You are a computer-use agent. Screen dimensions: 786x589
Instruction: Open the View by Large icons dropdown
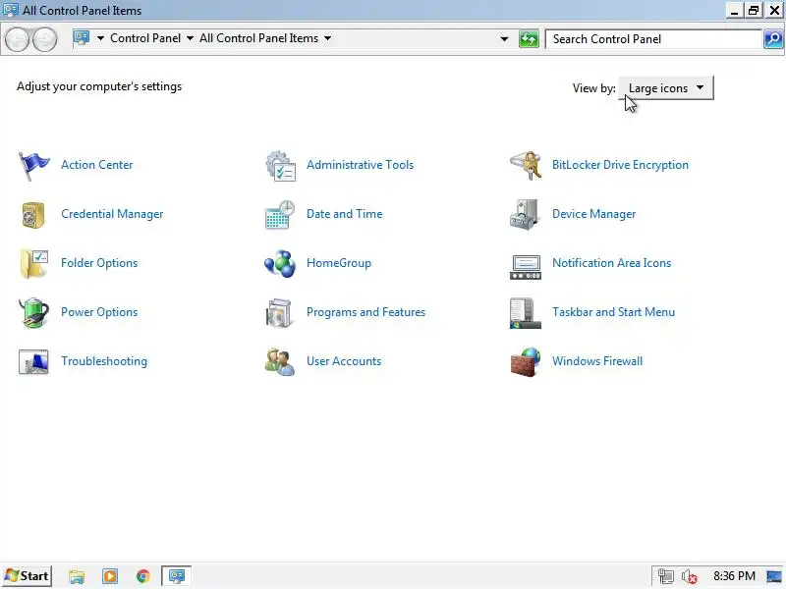(666, 88)
